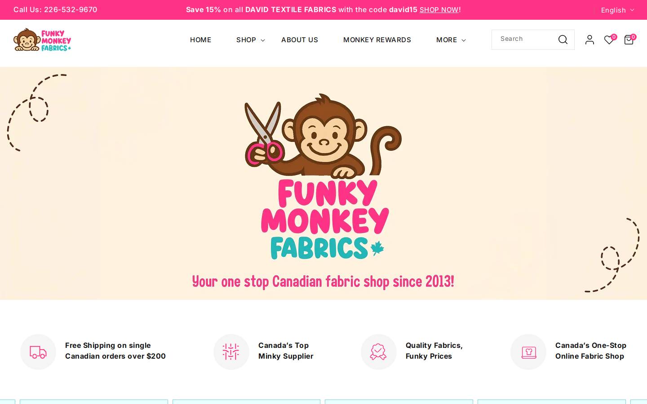The height and width of the screenshot is (404, 647).
Task: Click the search magnifier icon
Action: [x=563, y=40]
